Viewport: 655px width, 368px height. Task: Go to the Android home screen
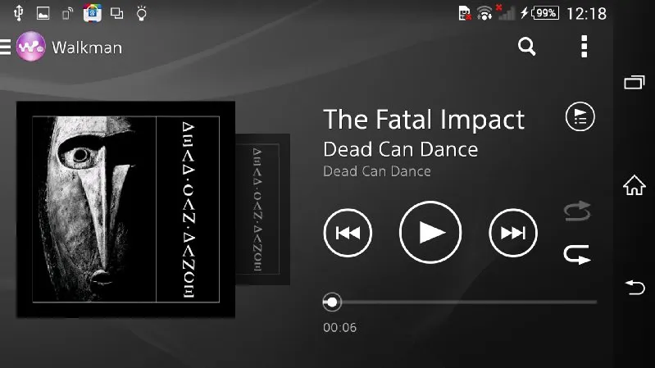pos(635,185)
